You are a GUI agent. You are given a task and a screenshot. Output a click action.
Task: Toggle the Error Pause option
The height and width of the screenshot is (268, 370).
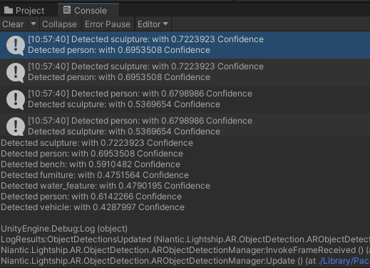coord(108,24)
